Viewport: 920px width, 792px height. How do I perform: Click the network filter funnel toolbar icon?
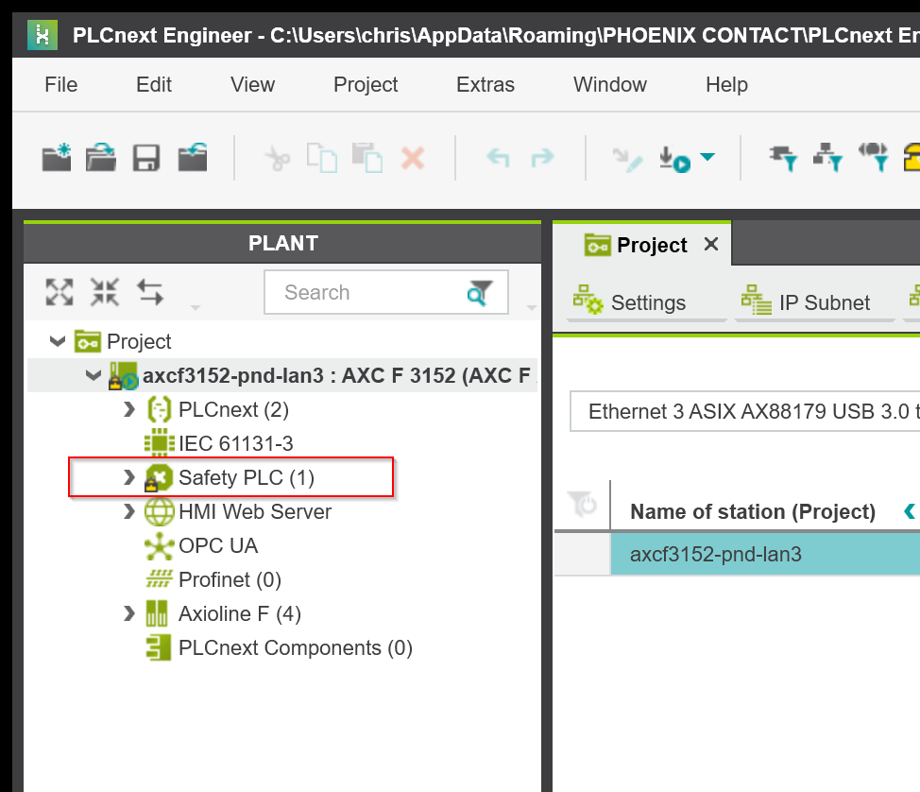(827, 158)
